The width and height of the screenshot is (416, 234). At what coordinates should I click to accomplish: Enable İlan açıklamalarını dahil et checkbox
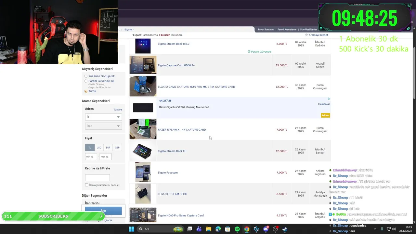(x=86, y=185)
